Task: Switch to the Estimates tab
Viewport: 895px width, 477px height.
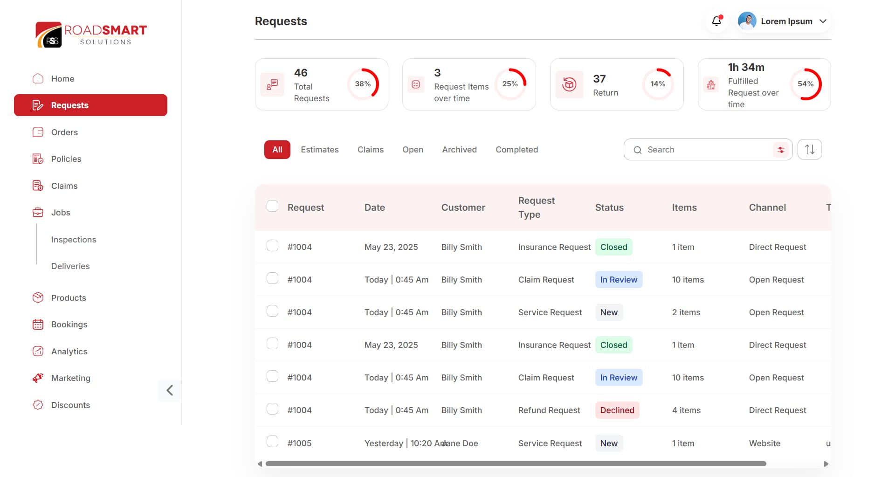Action: point(320,150)
